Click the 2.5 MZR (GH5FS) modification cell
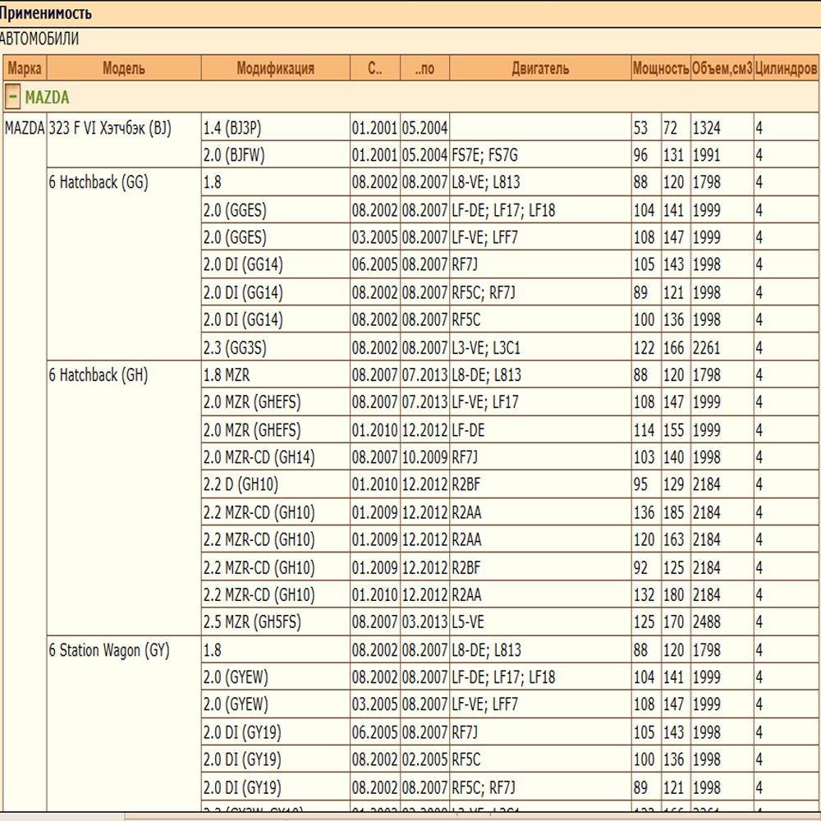 (275, 621)
